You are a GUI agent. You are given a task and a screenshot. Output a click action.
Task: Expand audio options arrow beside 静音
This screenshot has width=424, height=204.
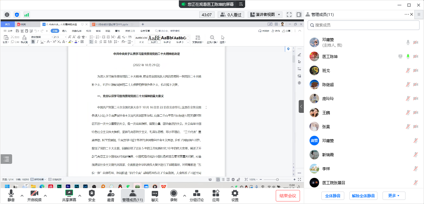(22, 195)
